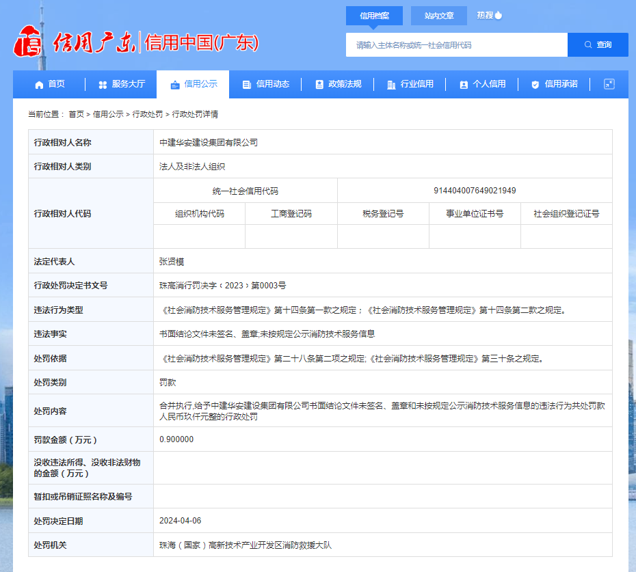Image resolution: width=636 pixels, height=572 pixels.
Task: Click the 税务登记号 header cell
Action: [383, 214]
